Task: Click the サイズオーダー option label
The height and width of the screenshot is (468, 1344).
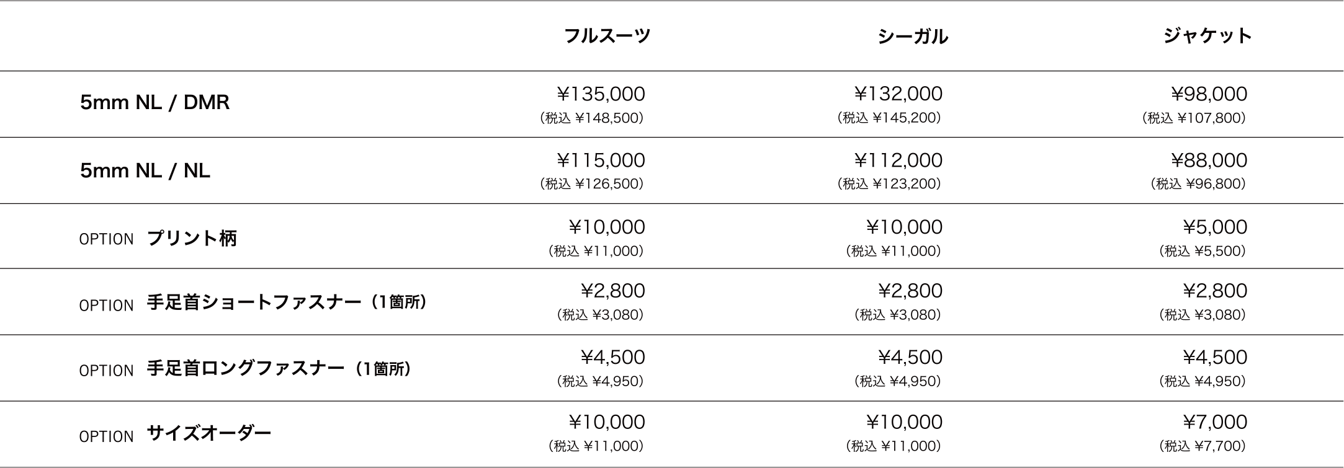Action: [x=209, y=432]
